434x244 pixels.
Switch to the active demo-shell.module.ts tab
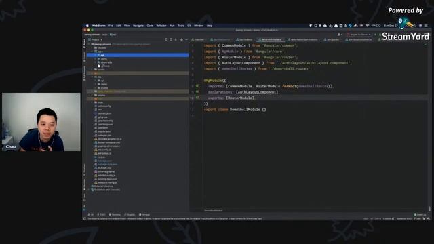pos(271,40)
